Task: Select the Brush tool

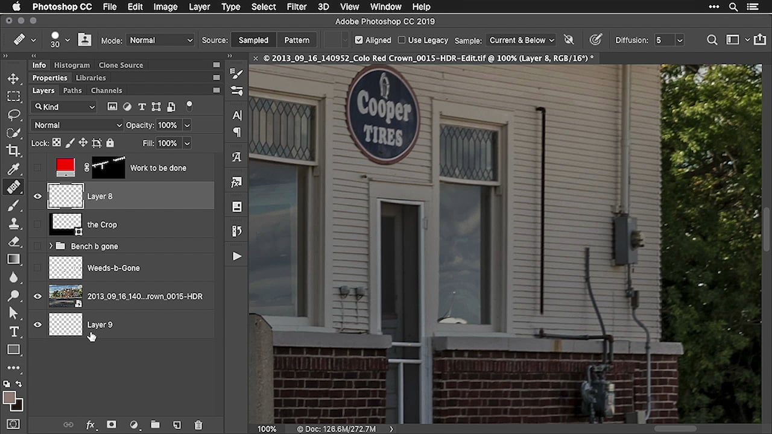Action: point(13,205)
